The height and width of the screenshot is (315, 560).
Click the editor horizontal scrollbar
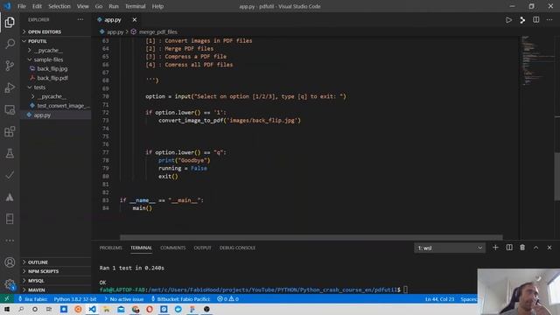(x=311, y=237)
